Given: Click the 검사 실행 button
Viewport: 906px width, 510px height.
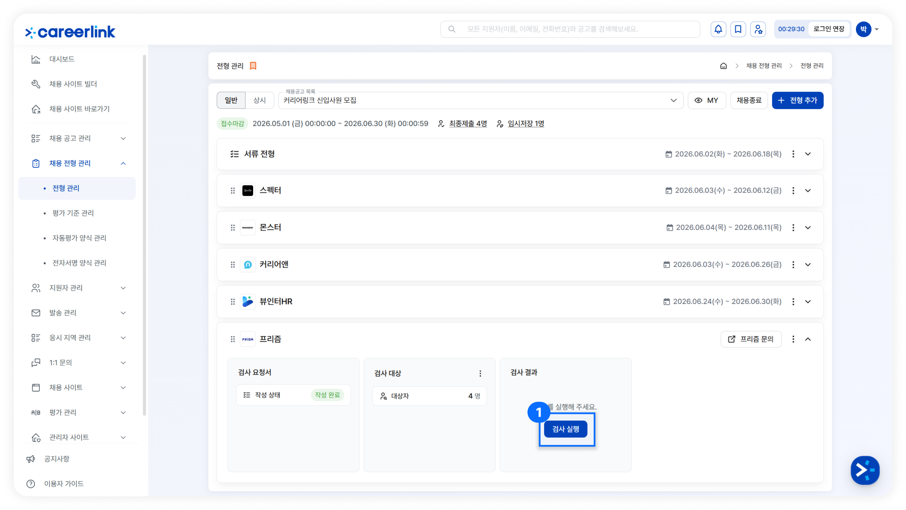Looking at the screenshot, I should point(566,429).
